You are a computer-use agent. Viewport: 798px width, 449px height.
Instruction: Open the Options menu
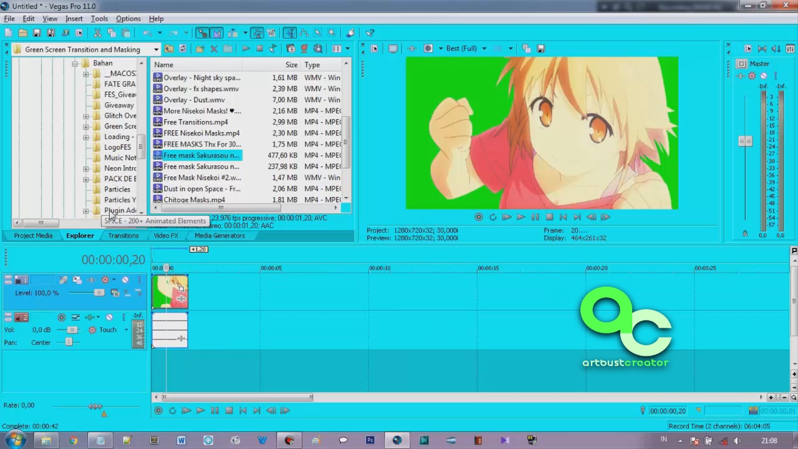128,18
